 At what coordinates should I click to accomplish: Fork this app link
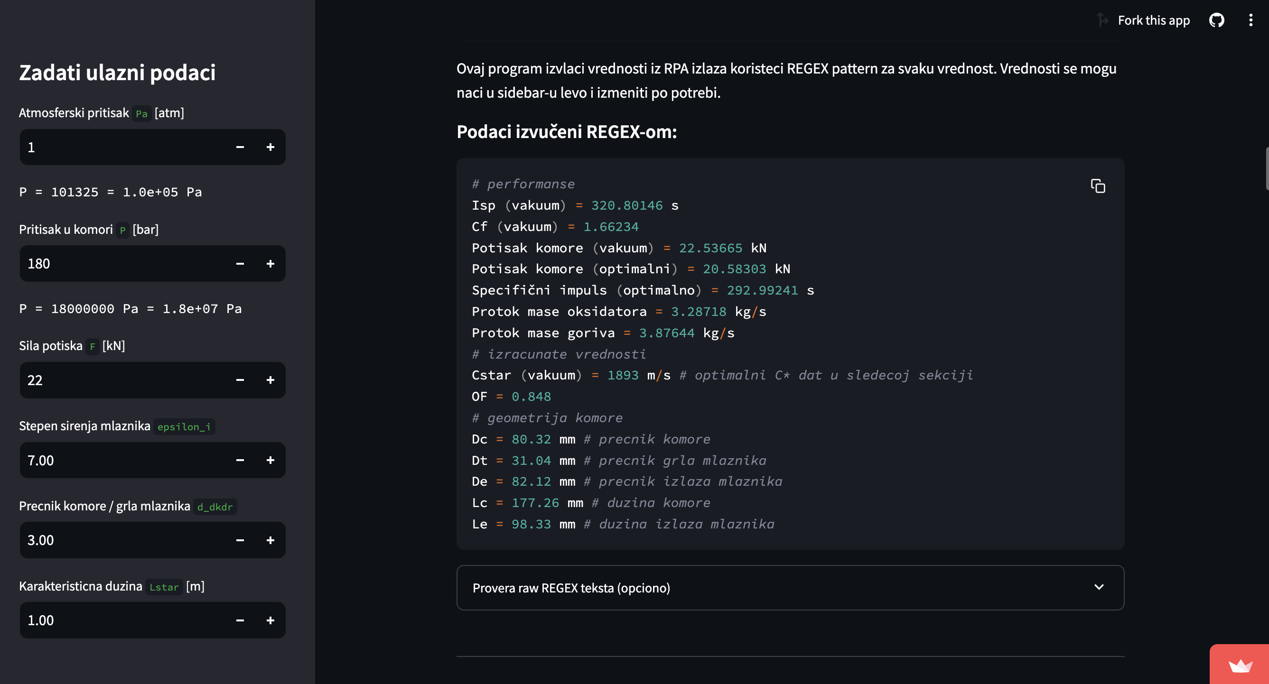(x=1153, y=20)
